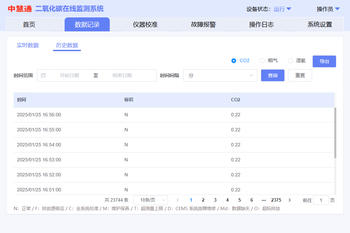Click the 导出 export button
The image size is (350, 233).
tap(324, 61)
